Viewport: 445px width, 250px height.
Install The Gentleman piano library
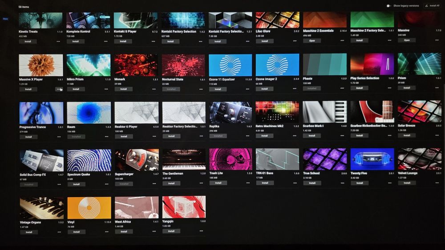(x=171, y=183)
